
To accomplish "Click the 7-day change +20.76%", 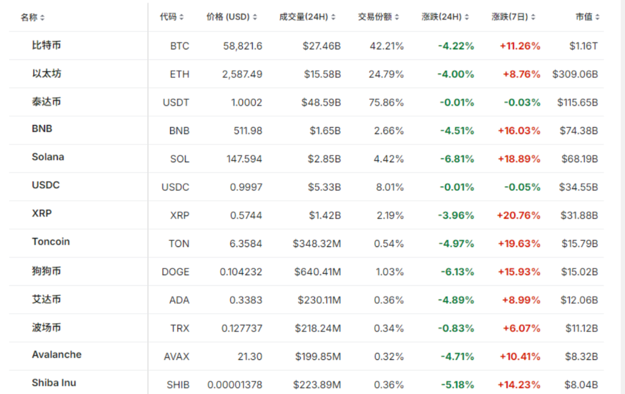I will point(519,215).
